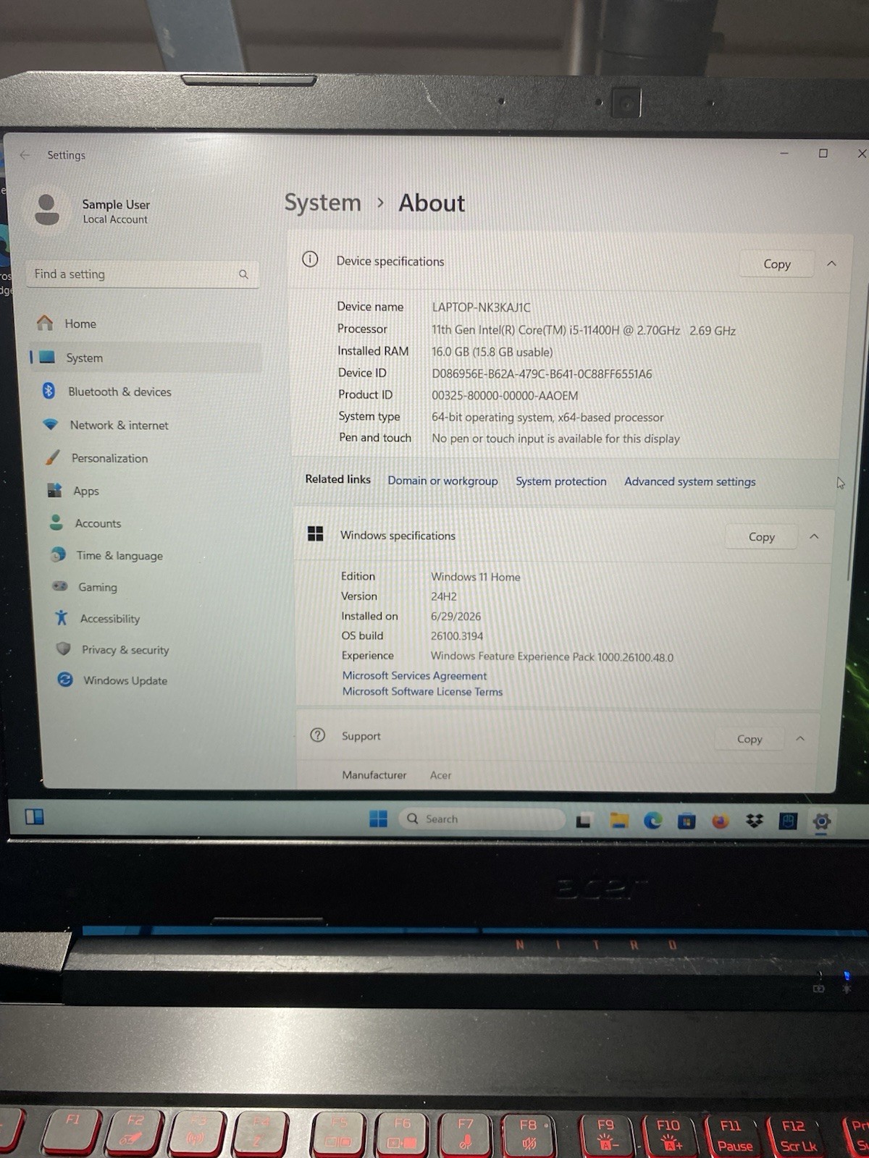This screenshot has width=869, height=1158.
Task: Click the Installed on date 6/29/2026
Action: (456, 617)
